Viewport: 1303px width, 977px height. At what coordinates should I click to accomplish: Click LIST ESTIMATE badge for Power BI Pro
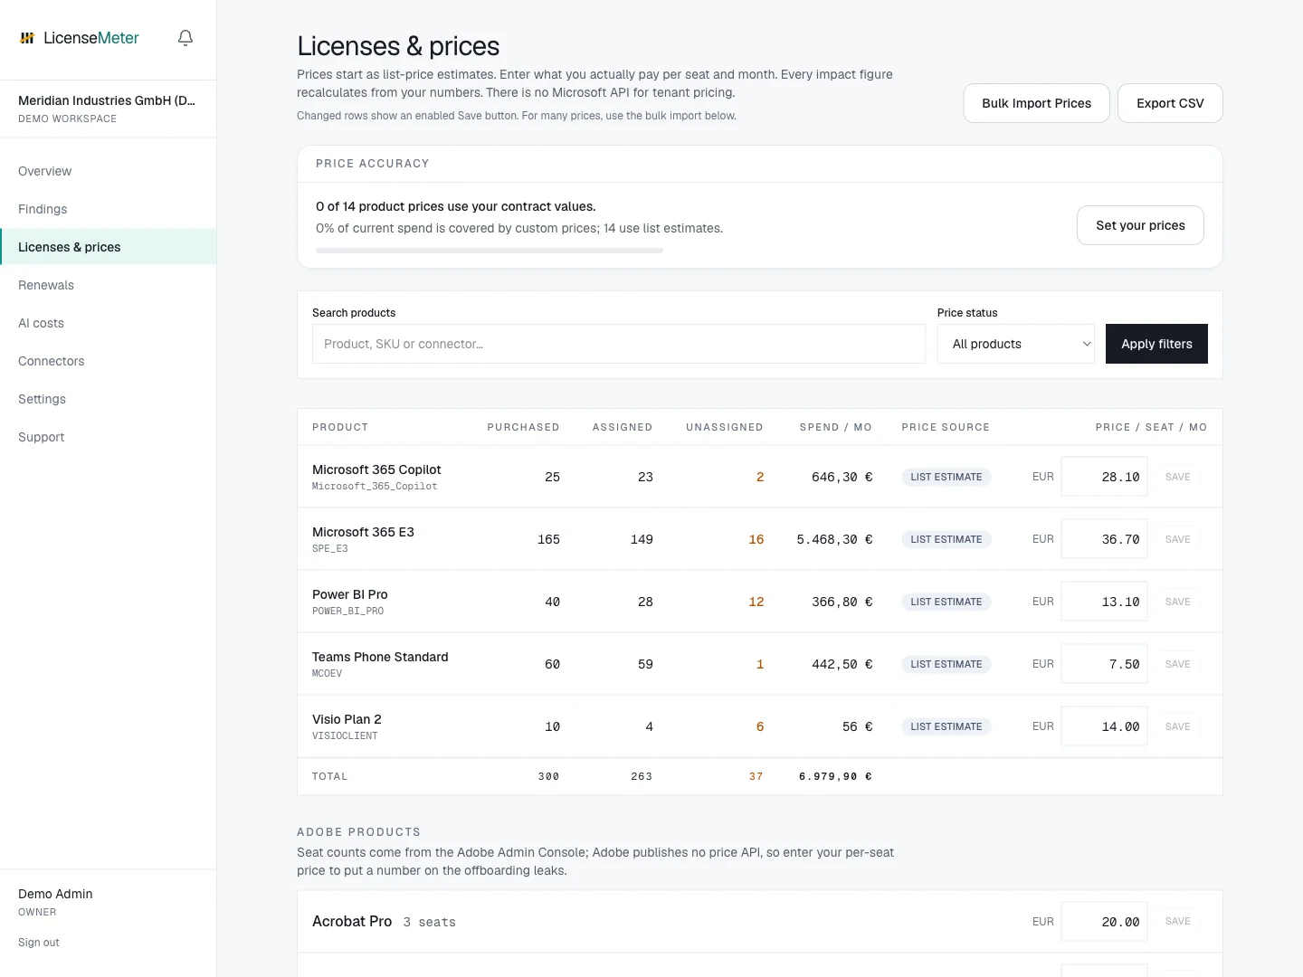pos(946,602)
